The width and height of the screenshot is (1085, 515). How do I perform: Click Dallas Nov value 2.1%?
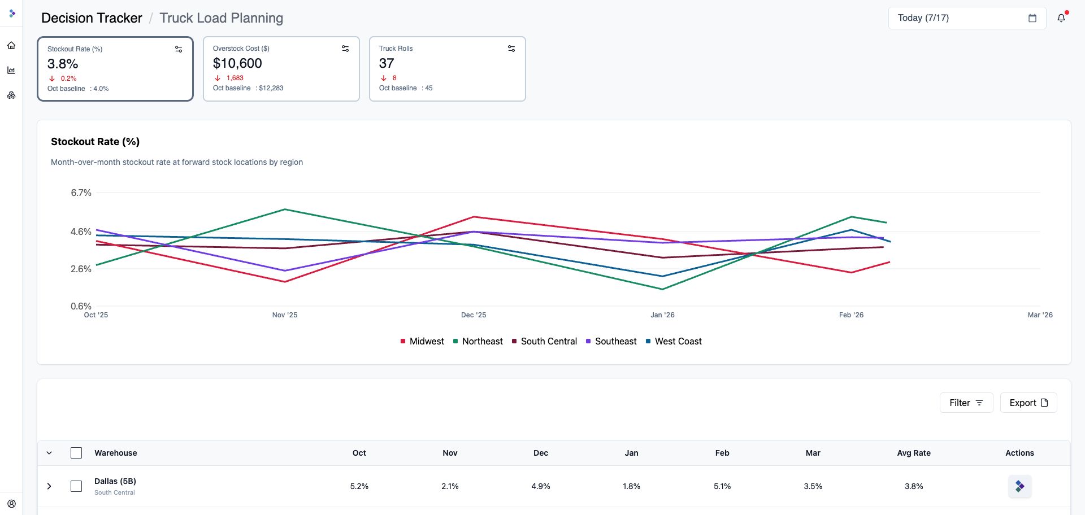450,486
